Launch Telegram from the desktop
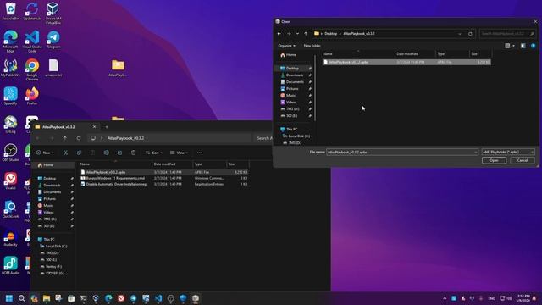This screenshot has height=305, width=542. [x=53, y=40]
